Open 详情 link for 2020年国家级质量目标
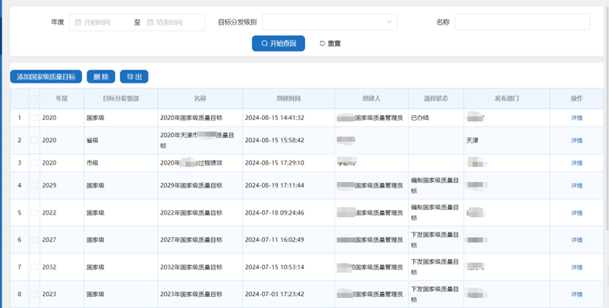Viewport: 609px width, 308px height. coord(577,118)
